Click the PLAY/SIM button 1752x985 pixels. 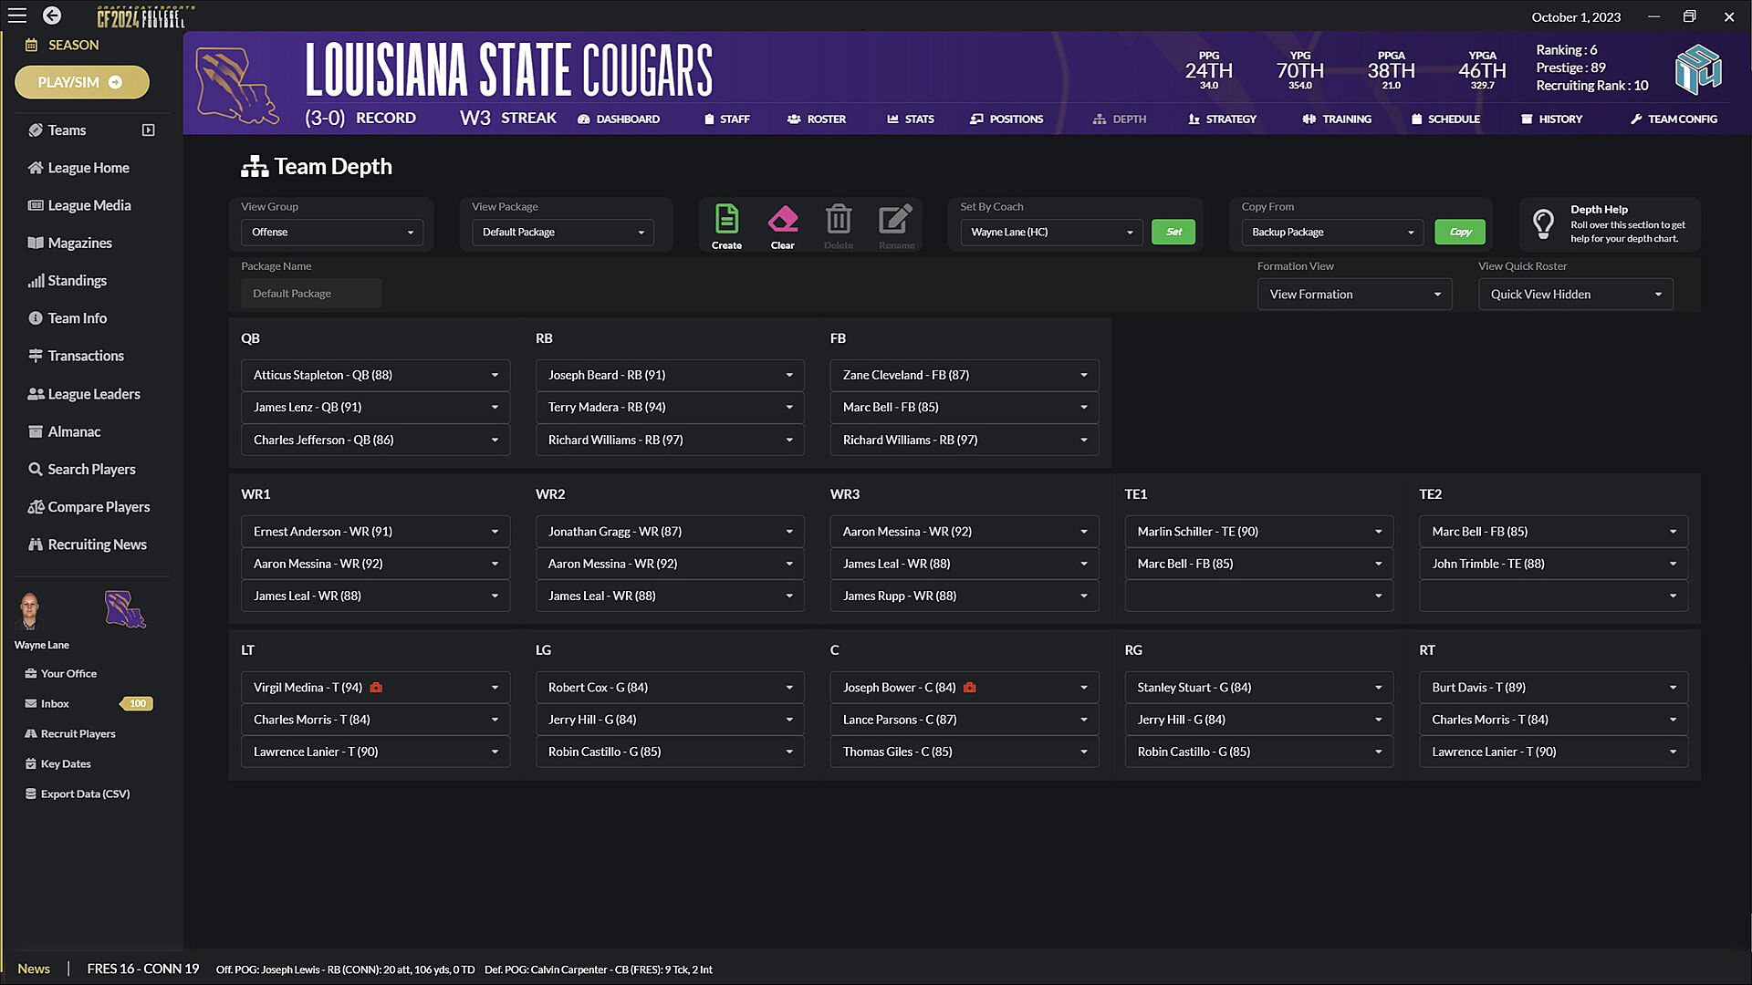[81, 82]
